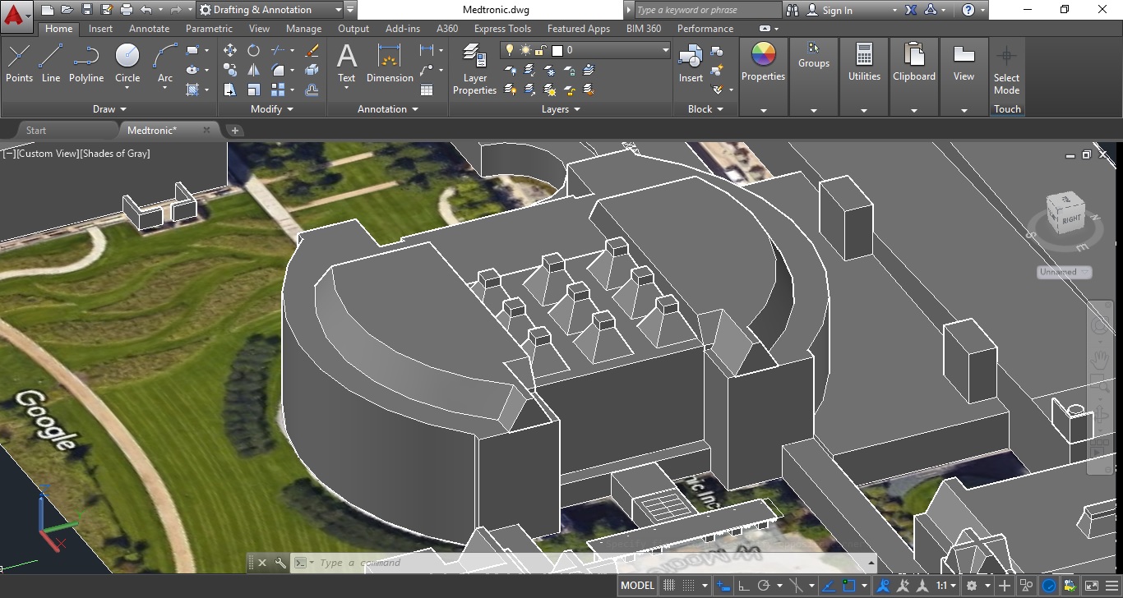Expand the Layers panel
Image resolution: width=1123 pixels, height=598 pixels.
(561, 108)
